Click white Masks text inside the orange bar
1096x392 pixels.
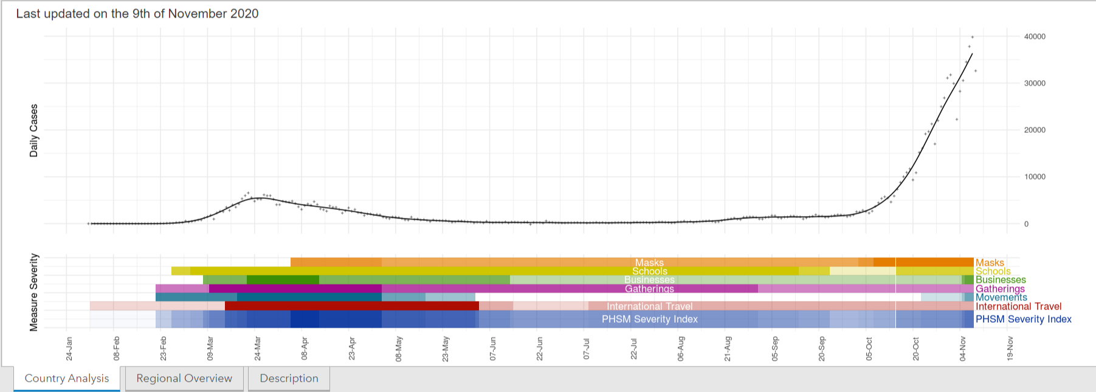(649, 263)
